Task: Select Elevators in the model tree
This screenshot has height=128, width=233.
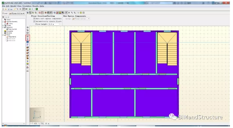Action: (x=9, y=33)
